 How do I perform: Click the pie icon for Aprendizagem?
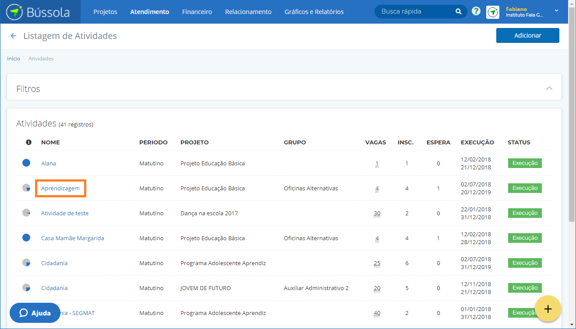click(26, 188)
